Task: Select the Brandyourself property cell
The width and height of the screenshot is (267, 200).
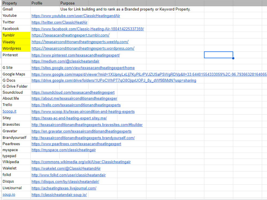Action: [16, 138]
